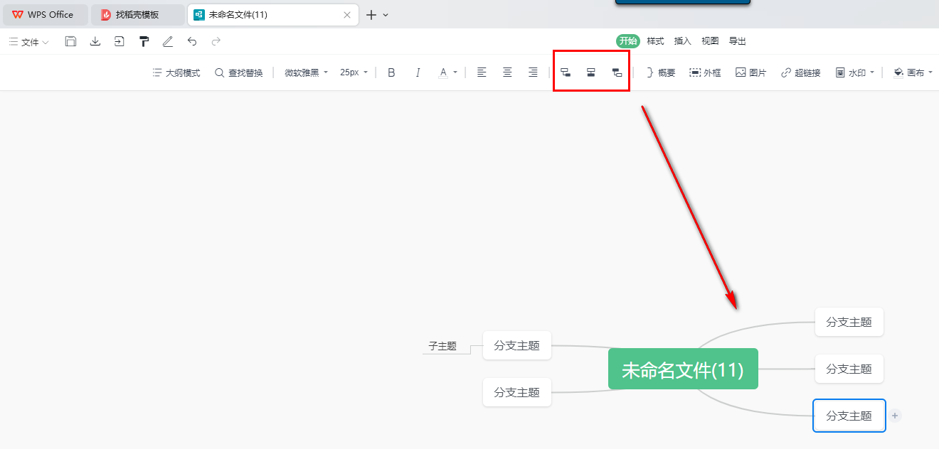Undo the last action
Image resolution: width=939 pixels, height=449 pixels.
[x=192, y=41]
